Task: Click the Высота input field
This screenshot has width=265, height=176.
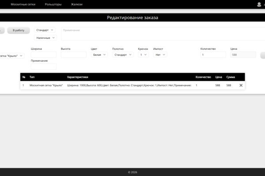Action: click(x=73, y=55)
